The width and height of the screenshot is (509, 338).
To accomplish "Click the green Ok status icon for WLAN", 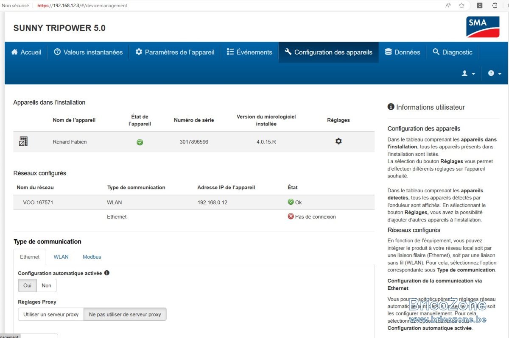I will click(291, 202).
